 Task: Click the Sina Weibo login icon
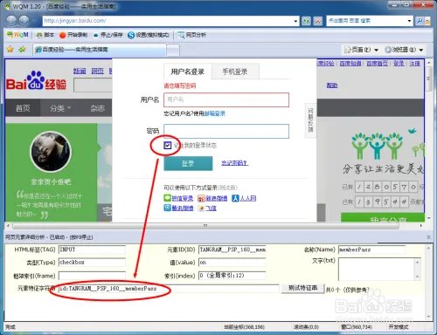[201, 198]
